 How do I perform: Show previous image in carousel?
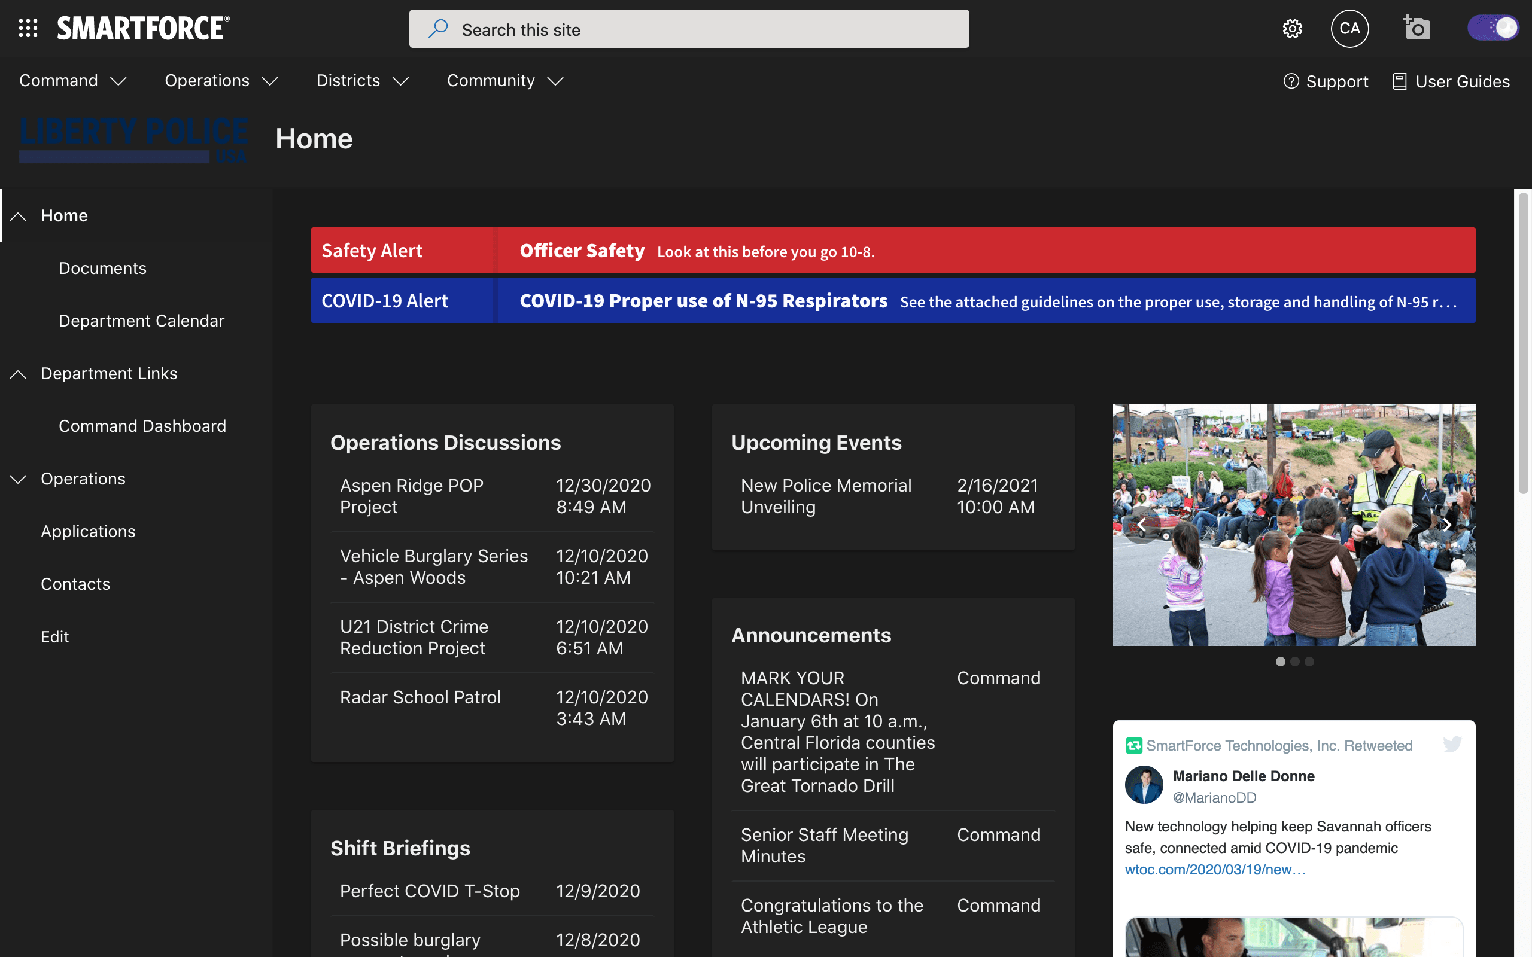[1142, 525]
